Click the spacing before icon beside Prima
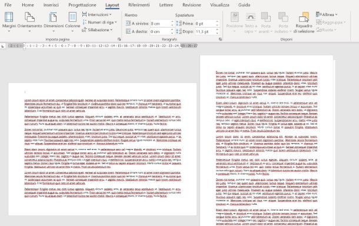This screenshot has width=359, height=226. coord(179,24)
